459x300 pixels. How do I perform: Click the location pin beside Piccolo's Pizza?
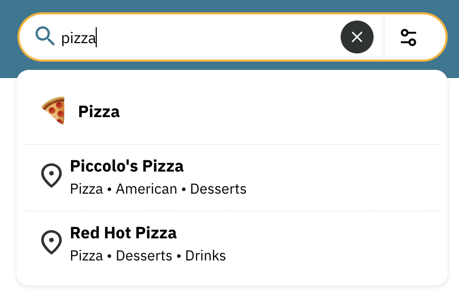tap(51, 176)
